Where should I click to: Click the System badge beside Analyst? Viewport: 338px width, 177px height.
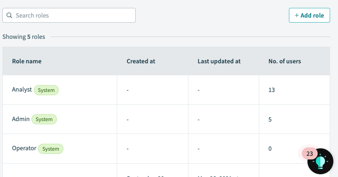[x=46, y=90]
